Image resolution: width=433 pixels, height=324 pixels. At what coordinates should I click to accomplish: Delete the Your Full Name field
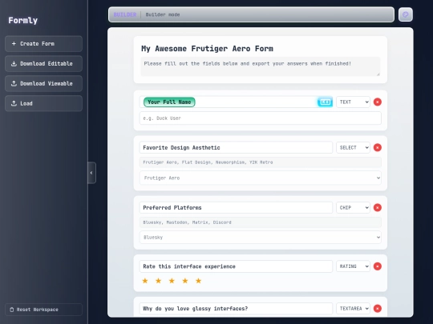[377, 102]
